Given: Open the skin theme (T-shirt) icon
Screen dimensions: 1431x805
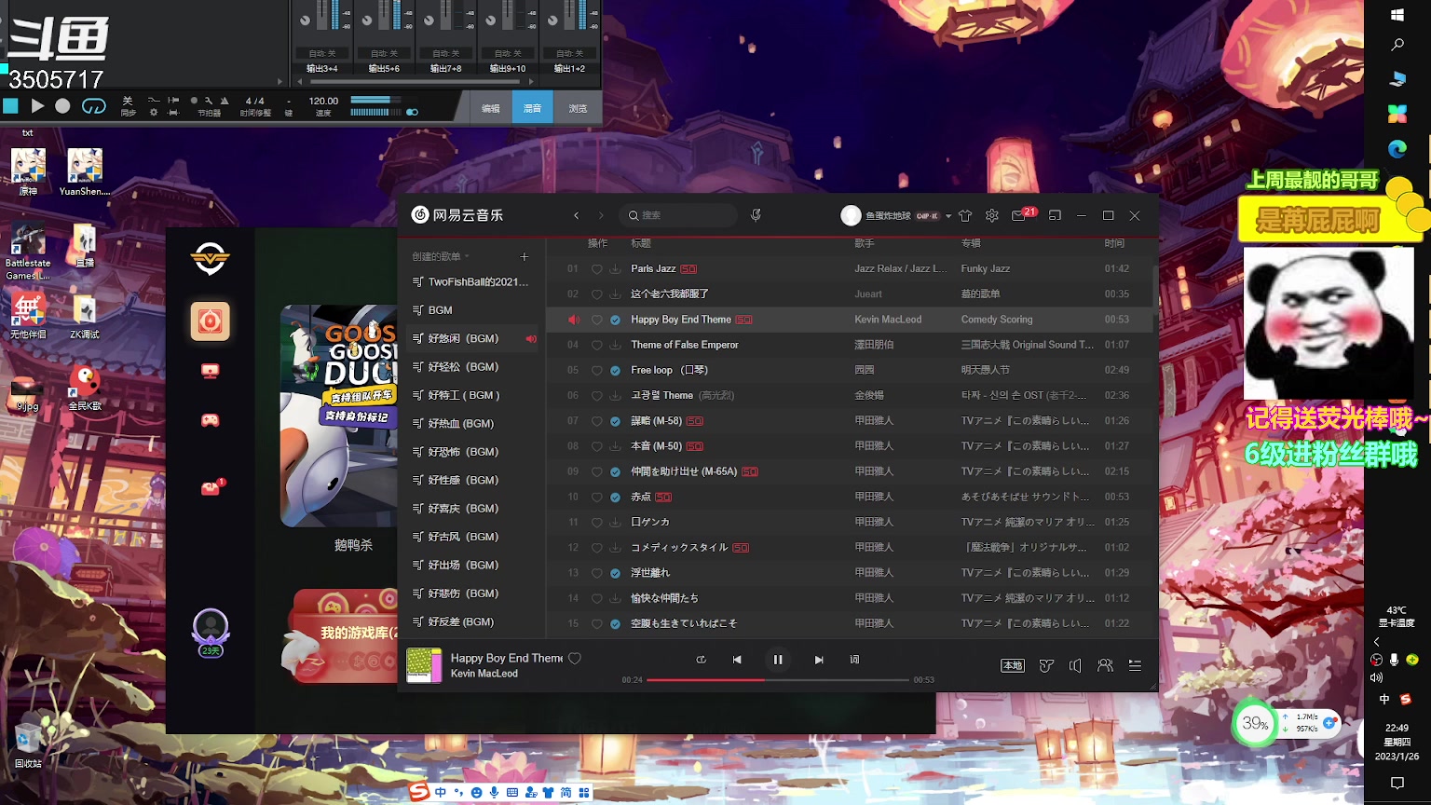Looking at the screenshot, I should pos(965,215).
